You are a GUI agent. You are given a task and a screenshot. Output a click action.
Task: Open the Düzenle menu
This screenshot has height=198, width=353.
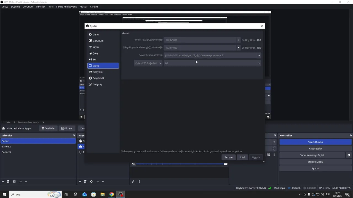point(15,7)
